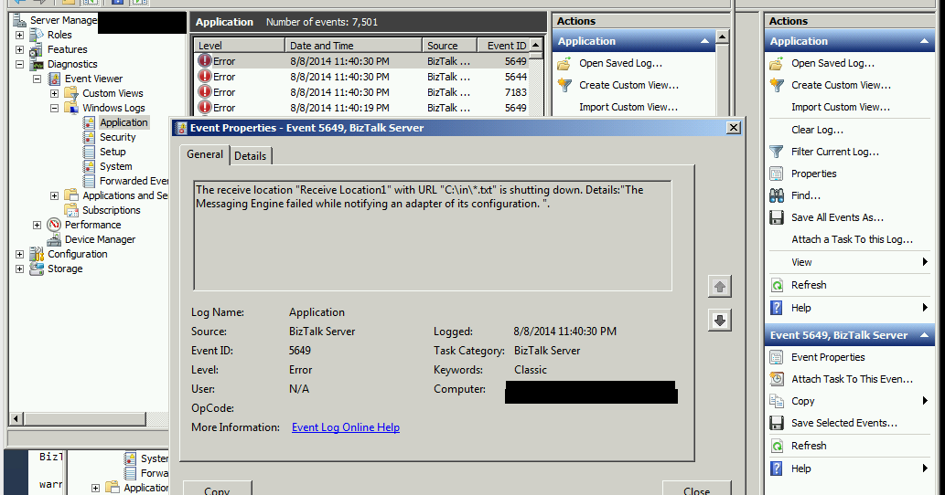Screen dimensions: 945x495
Task: Close the Event Properties dialog with X
Action: pyautogui.click(x=733, y=128)
